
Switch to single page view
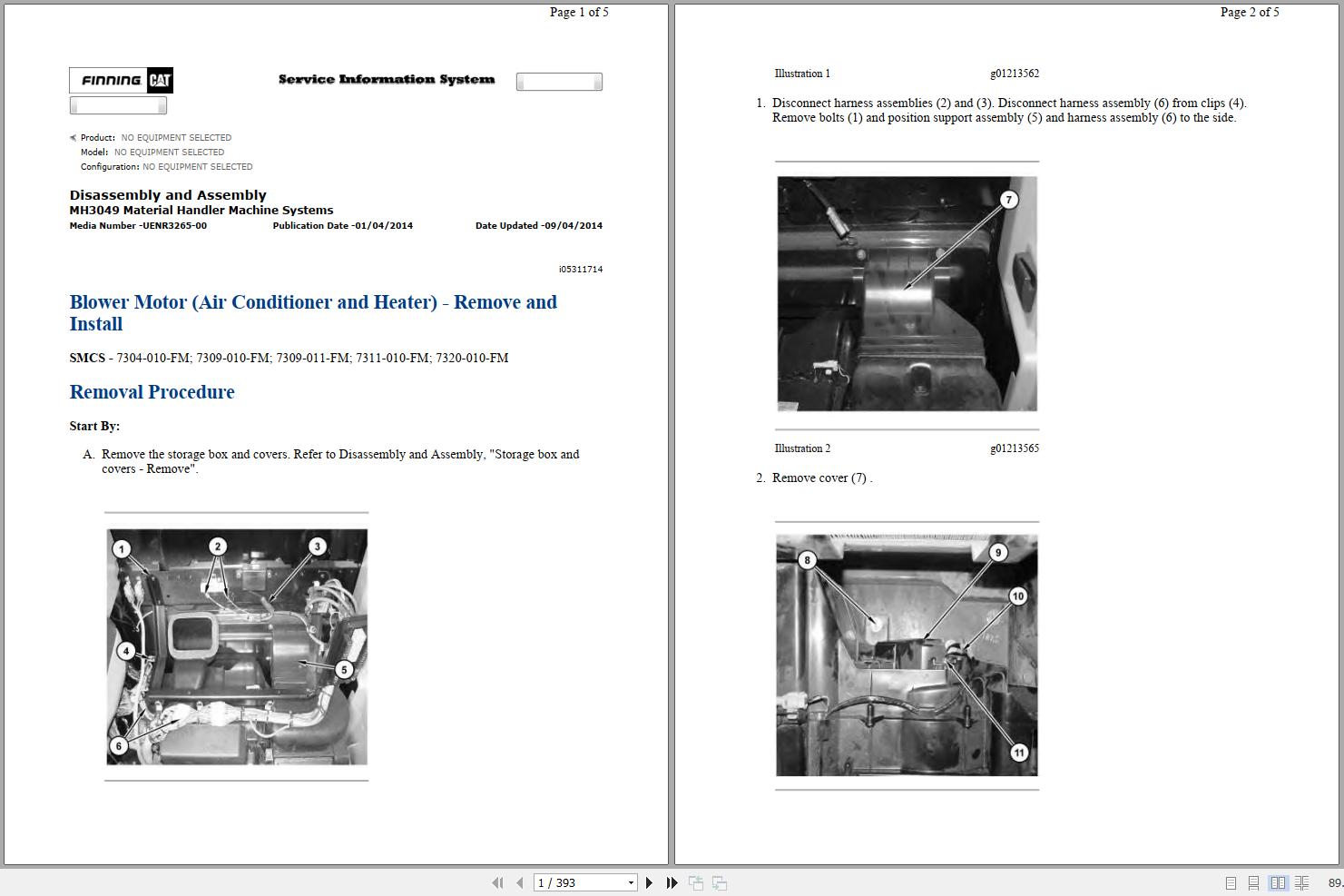[1231, 882]
